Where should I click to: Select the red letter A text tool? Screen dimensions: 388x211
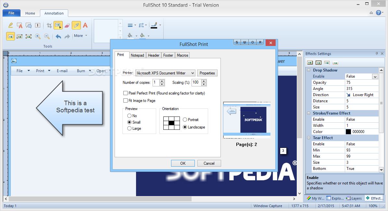[85, 25]
